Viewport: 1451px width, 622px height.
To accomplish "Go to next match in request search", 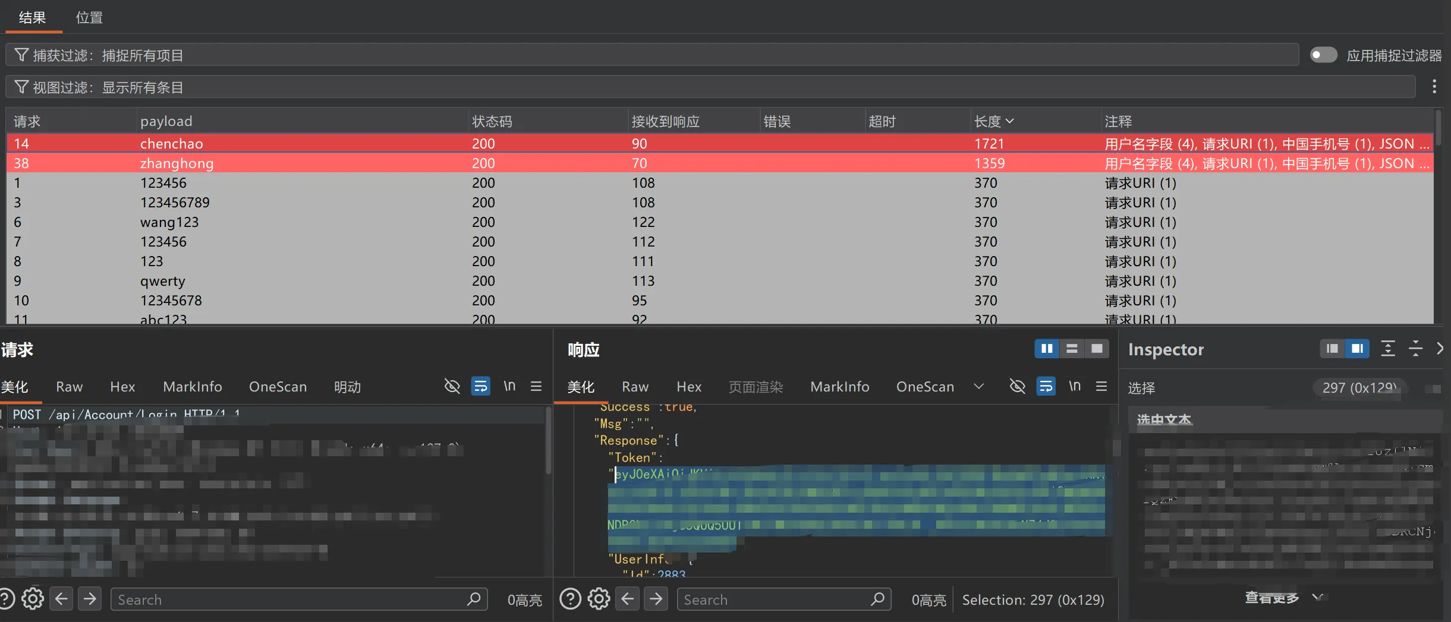I will point(90,599).
